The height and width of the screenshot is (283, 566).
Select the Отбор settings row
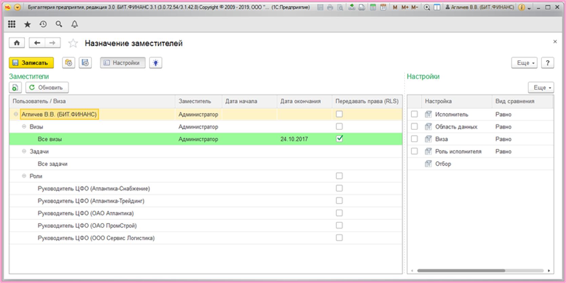pyautogui.click(x=480, y=164)
